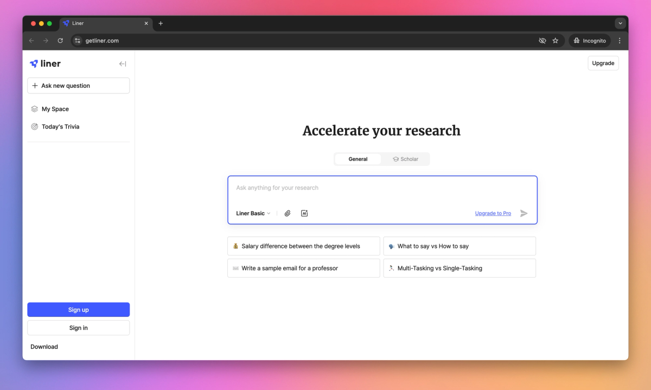Toggle the bookmark star in the address bar
651x390 pixels.
(x=555, y=40)
